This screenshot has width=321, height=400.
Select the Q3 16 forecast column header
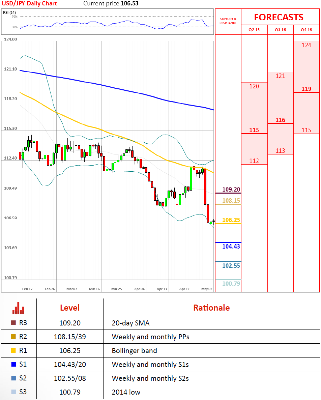click(280, 30)
